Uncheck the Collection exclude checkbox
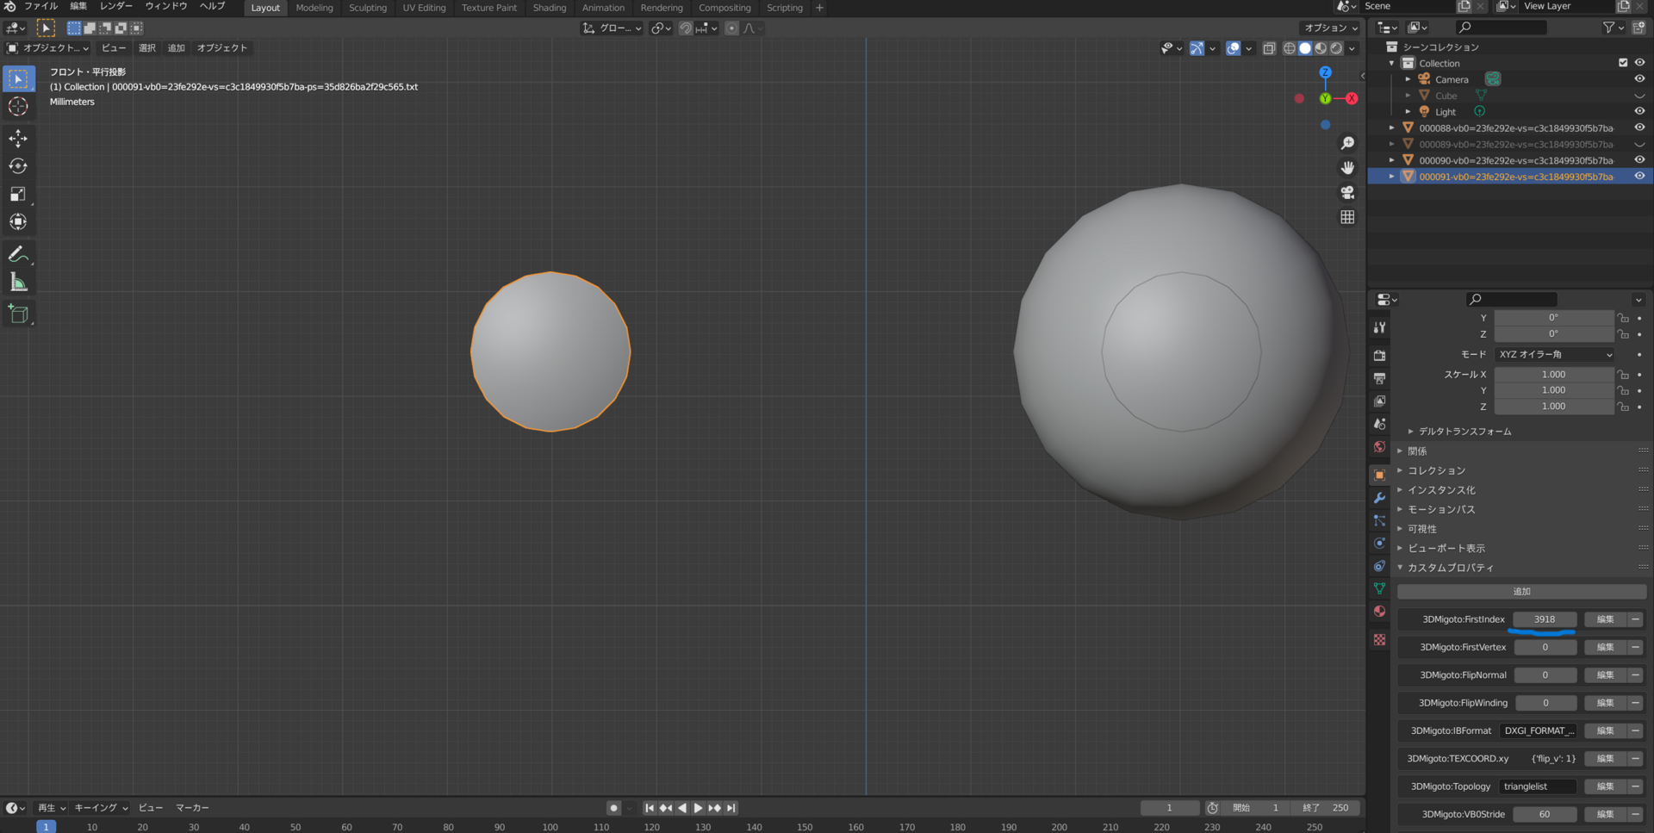 pos(1623,63)
